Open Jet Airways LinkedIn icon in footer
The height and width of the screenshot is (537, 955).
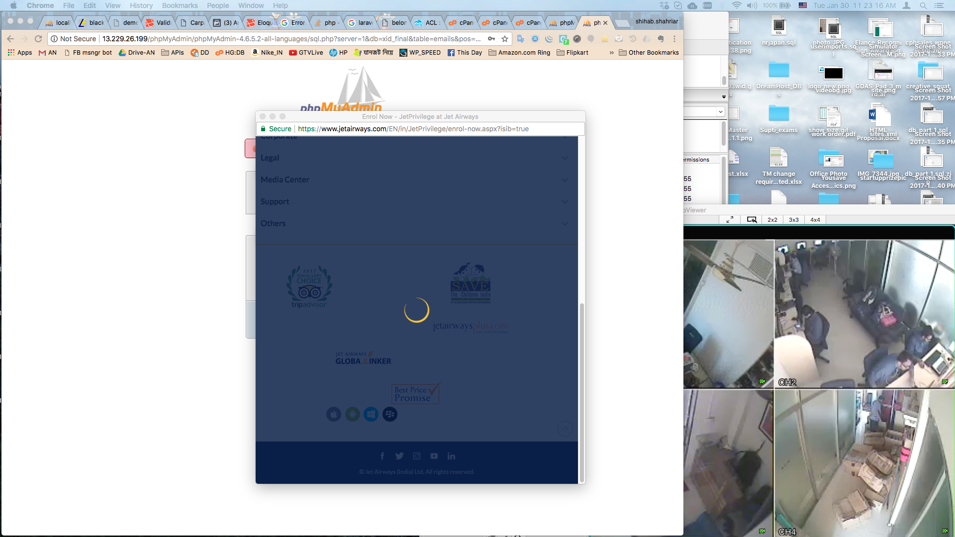(x=451, y=456)
